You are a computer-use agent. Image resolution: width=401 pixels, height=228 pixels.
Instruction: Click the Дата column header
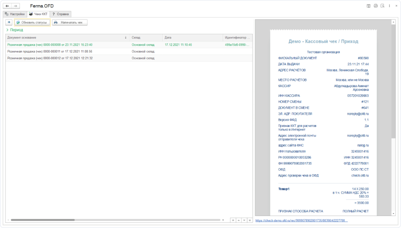pos(191,37)
